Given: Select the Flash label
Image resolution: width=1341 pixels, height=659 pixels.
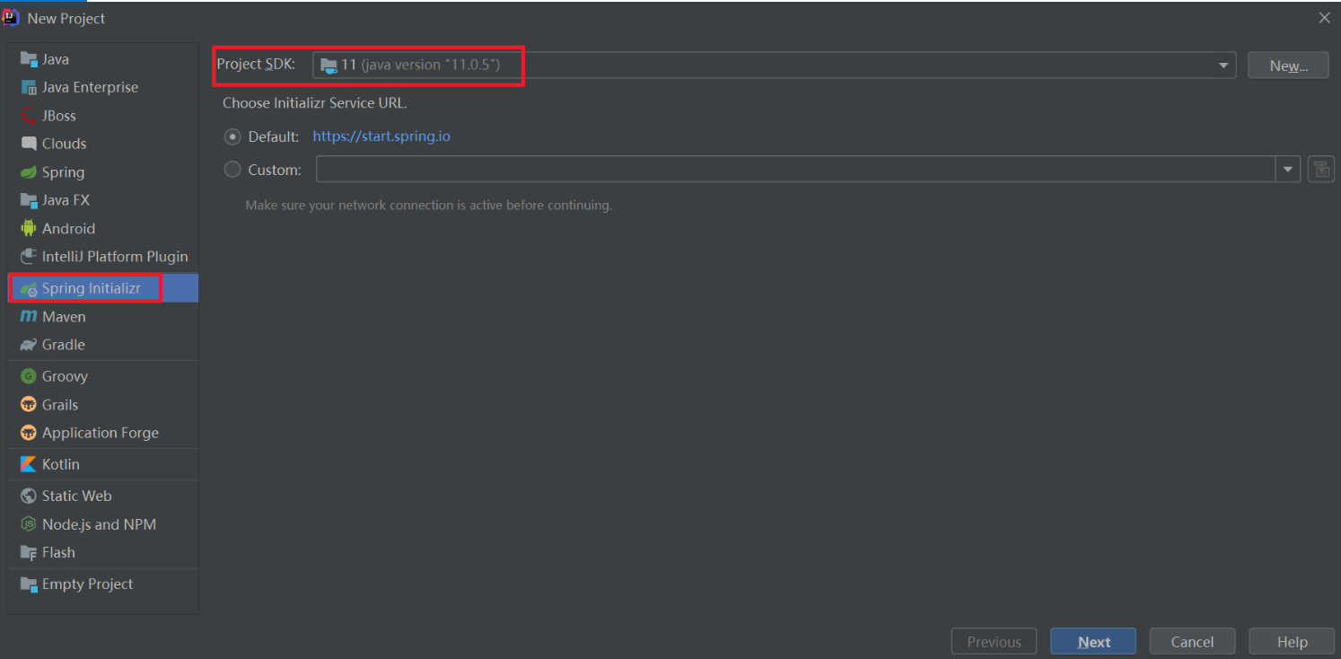Looking at the screenshot, I should 58,552.
